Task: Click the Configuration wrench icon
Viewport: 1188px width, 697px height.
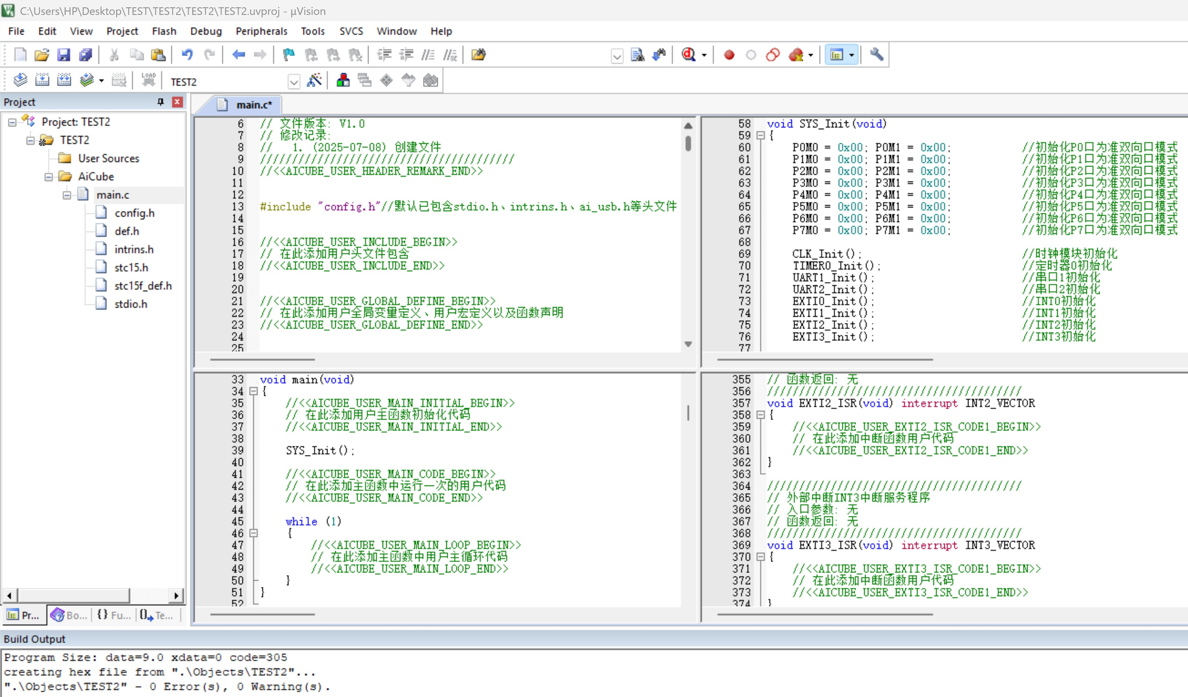Action: click(x=876, y=55)
